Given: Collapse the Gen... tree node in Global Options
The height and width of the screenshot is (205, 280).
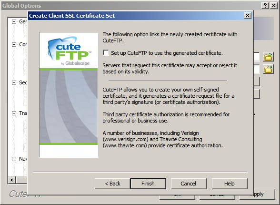Looking at the screenshot, I should (14, 21).
